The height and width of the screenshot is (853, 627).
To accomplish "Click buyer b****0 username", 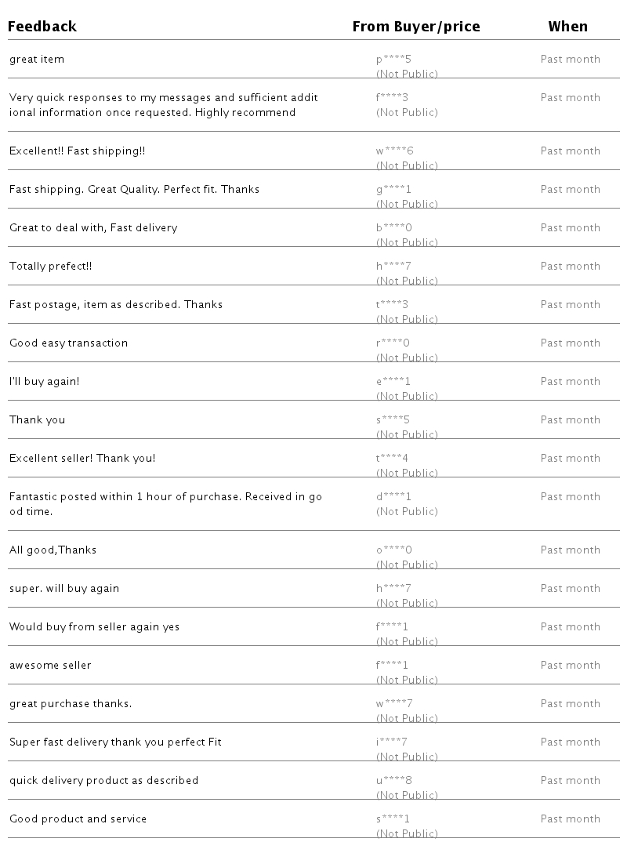I will coord(393,228).
